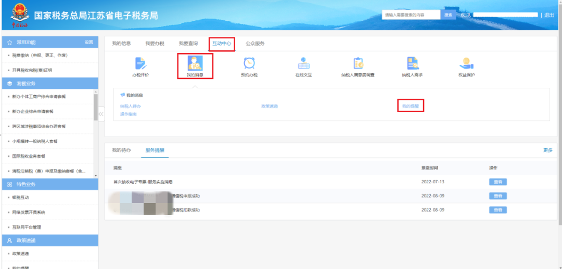Open 网络发票开具系统 in sidebar

click(x=29, y=212)
